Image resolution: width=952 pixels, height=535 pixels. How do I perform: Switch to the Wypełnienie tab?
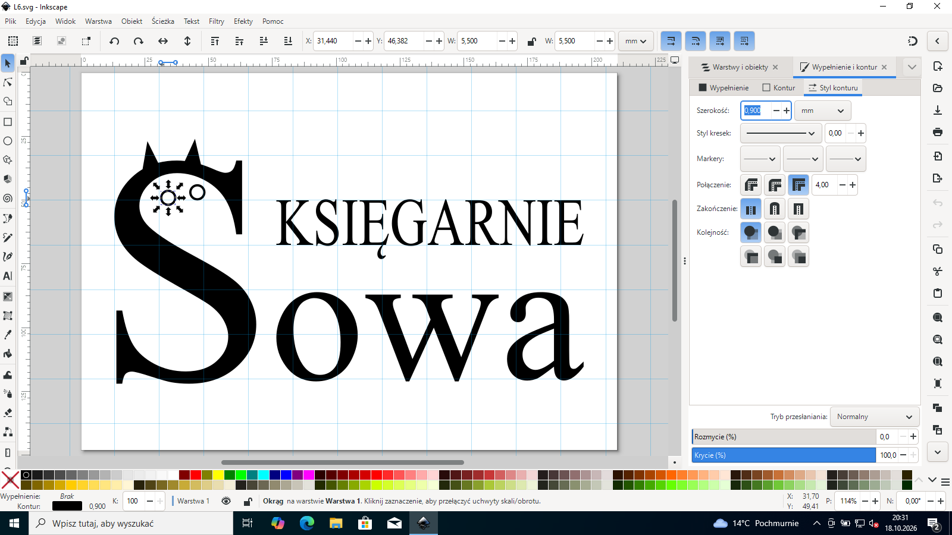pyautogui.click(x=724, y=87)
